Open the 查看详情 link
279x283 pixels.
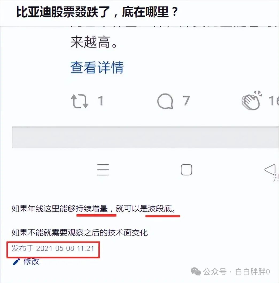pyautogui.click(x=97, y=67)
